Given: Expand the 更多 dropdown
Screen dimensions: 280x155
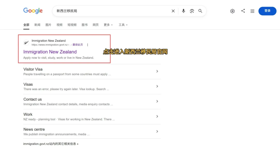Looking at the screenshot, I should (108, 25).
